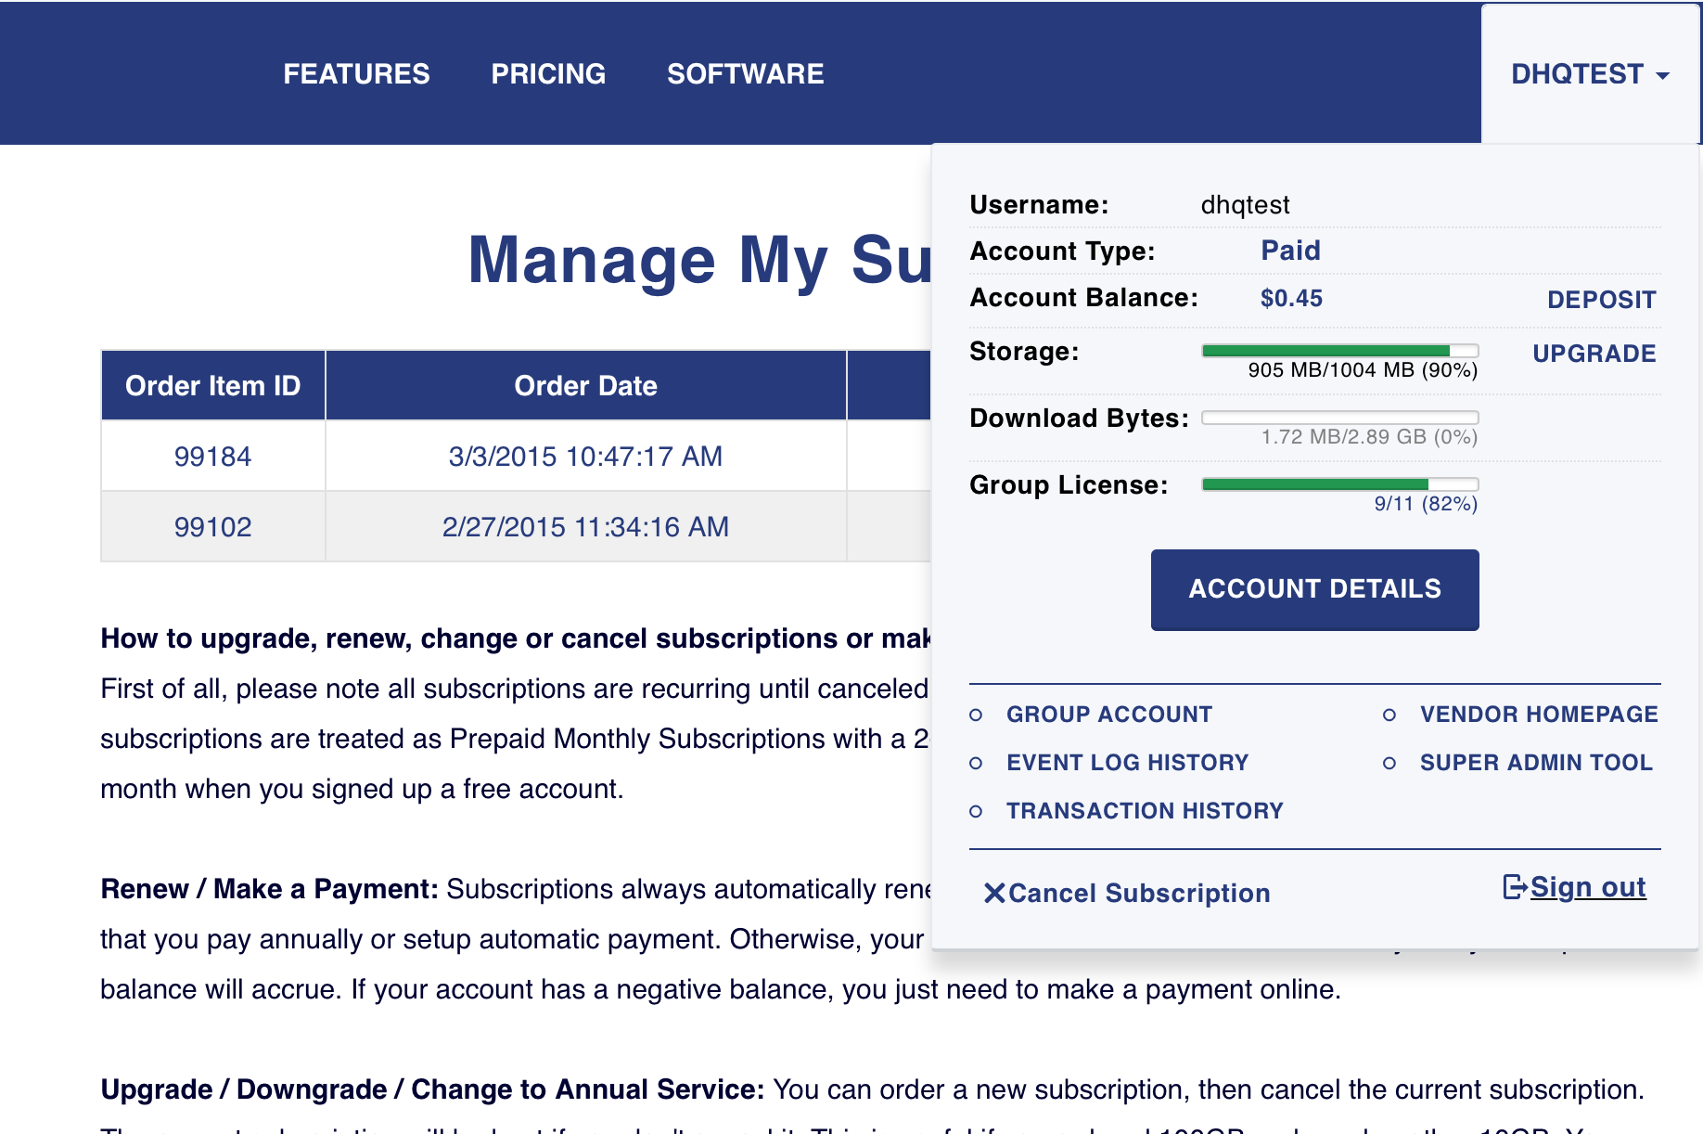This screenshot has height=1134, width=1703.
Task: Click the X icon beside Cancel Subscription
Action: pos(994,893)
